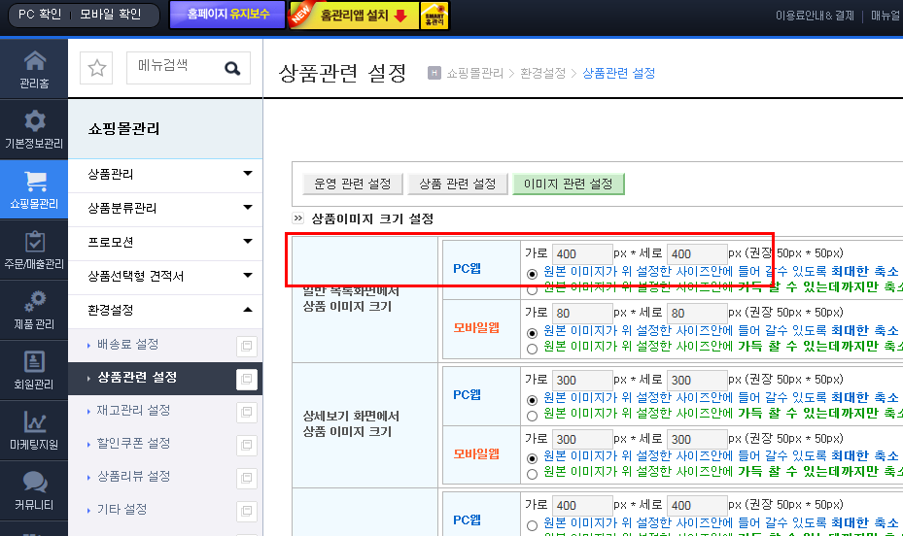Click the 홈페이지 유지보수 button

pyautogui.click(x=227, y=15)
